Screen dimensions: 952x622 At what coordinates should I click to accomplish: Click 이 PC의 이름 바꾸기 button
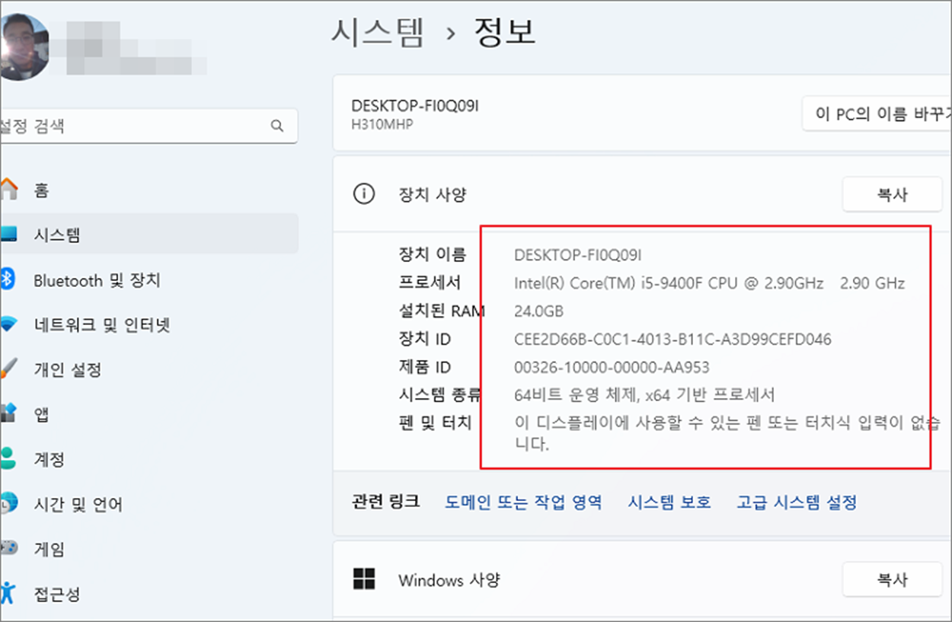877,114
